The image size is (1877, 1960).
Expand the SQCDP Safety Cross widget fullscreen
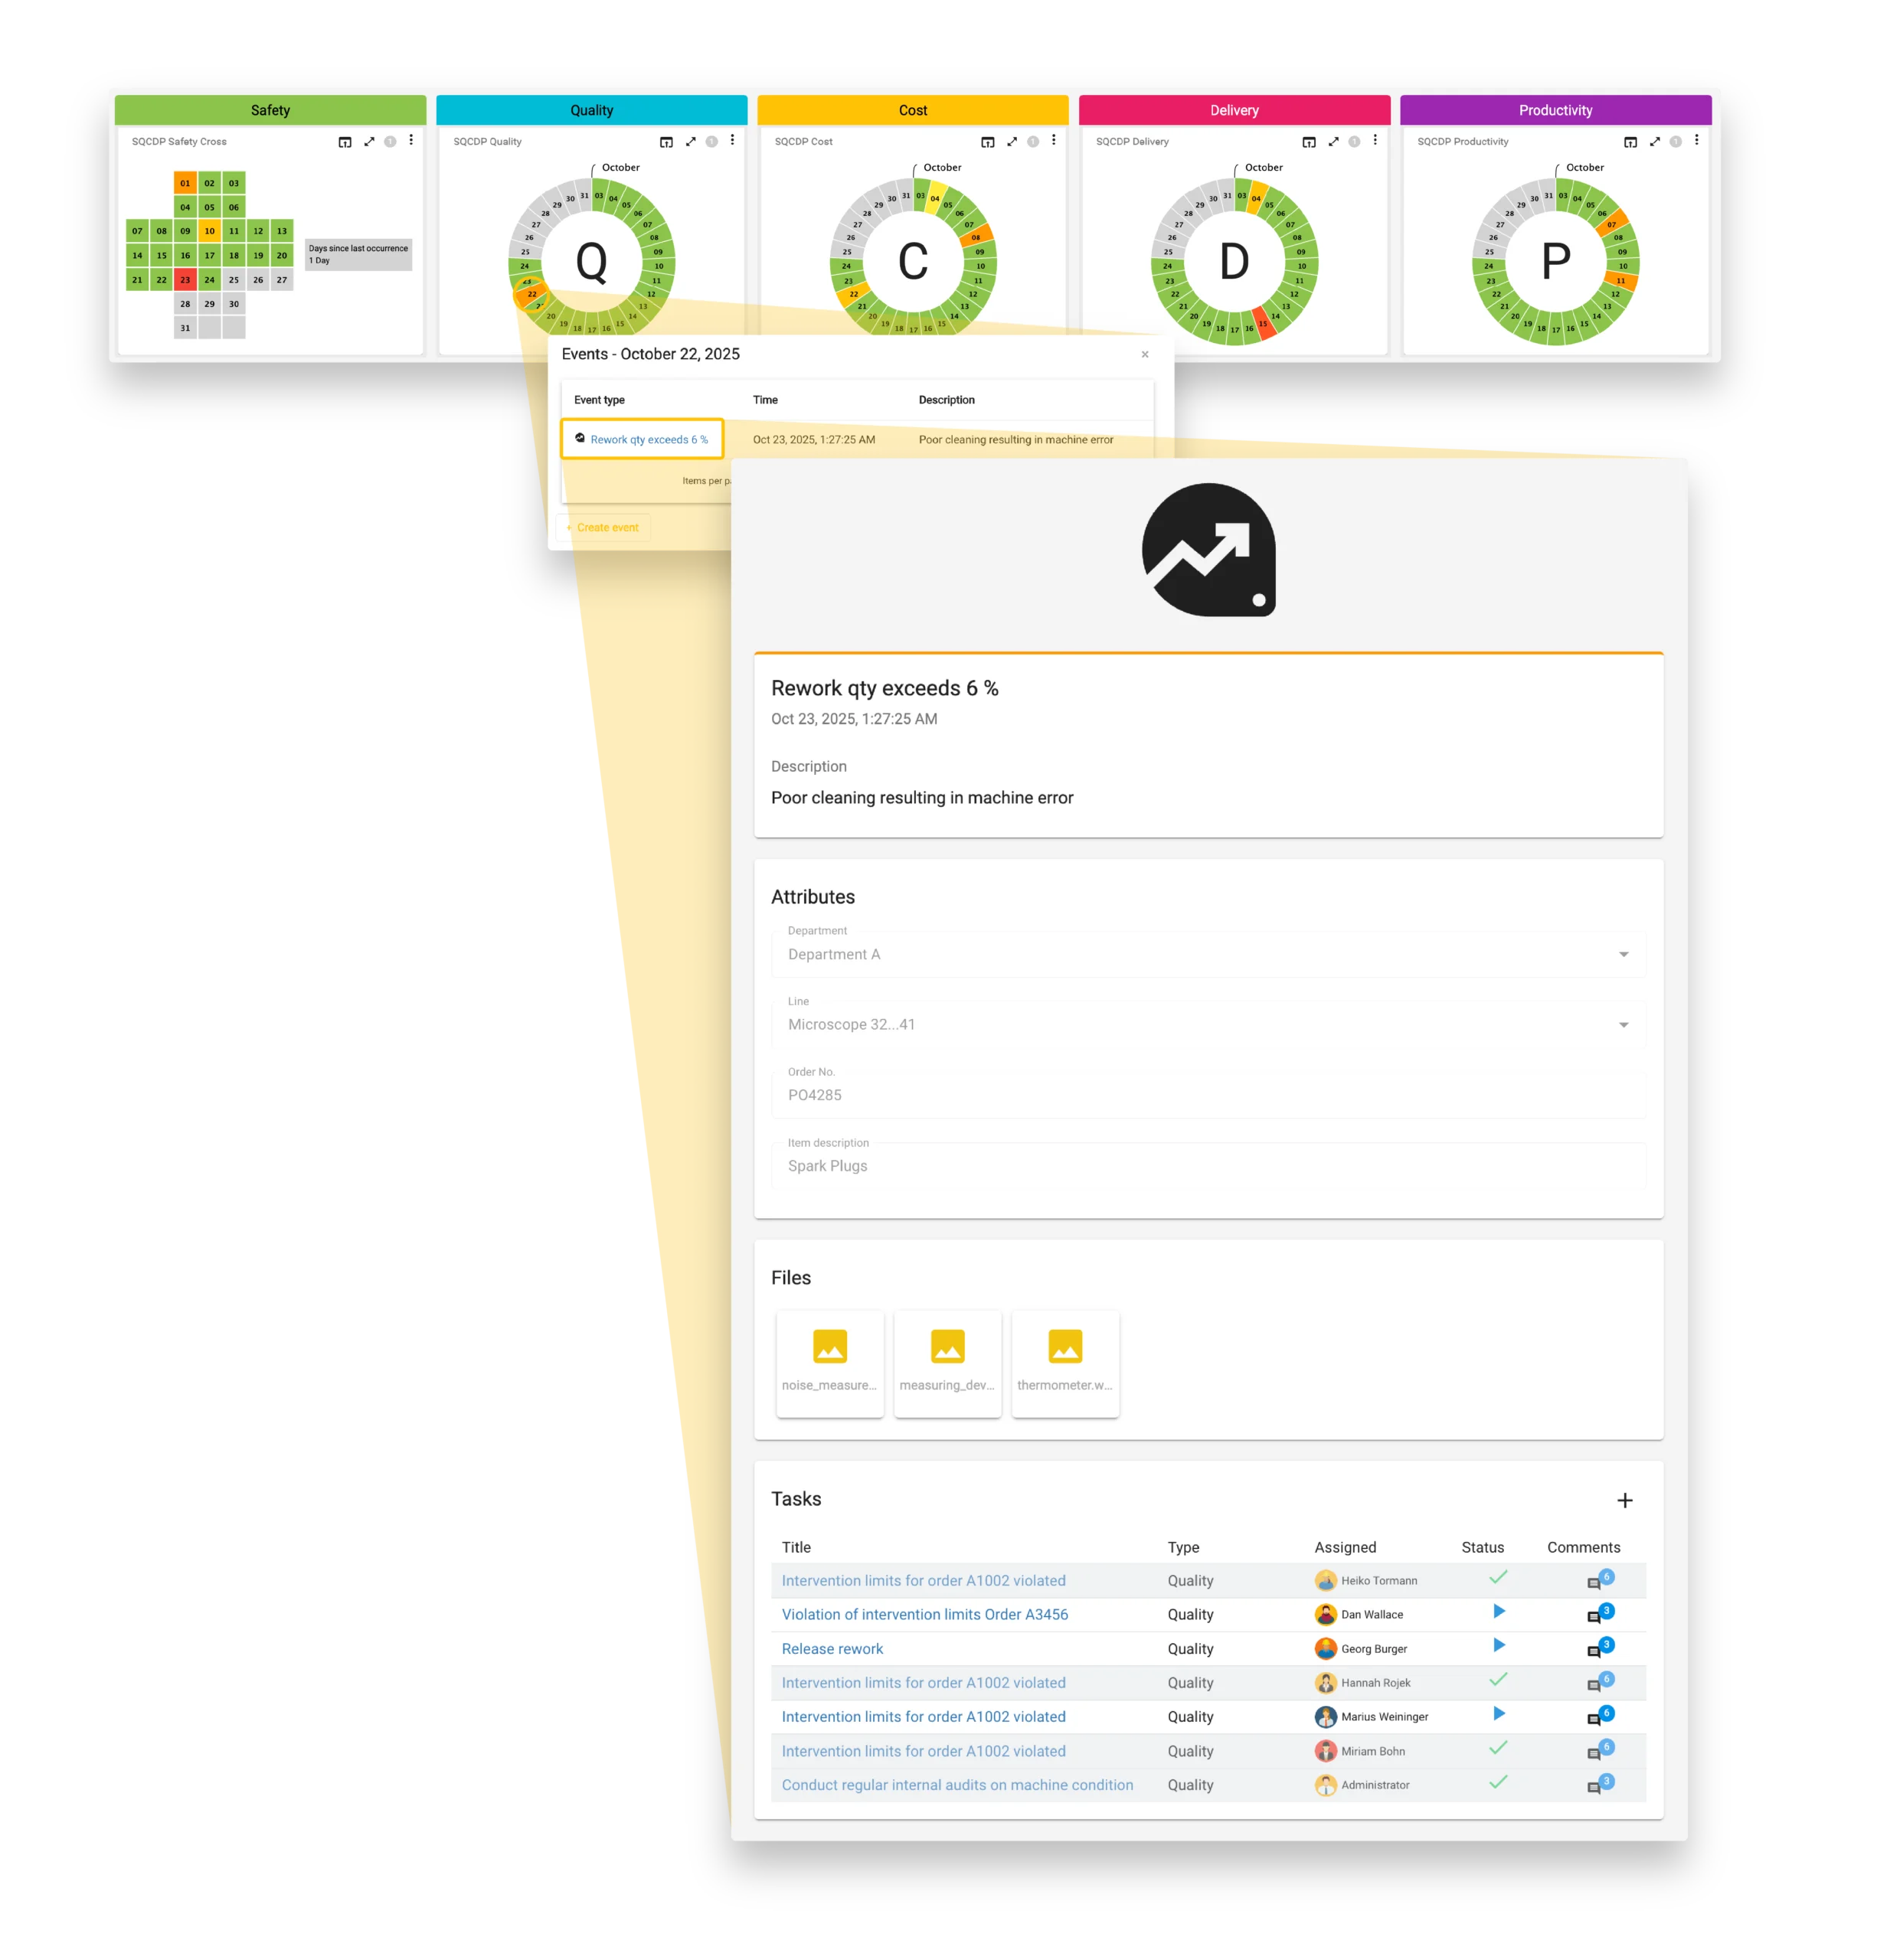[x=369, y=142]
